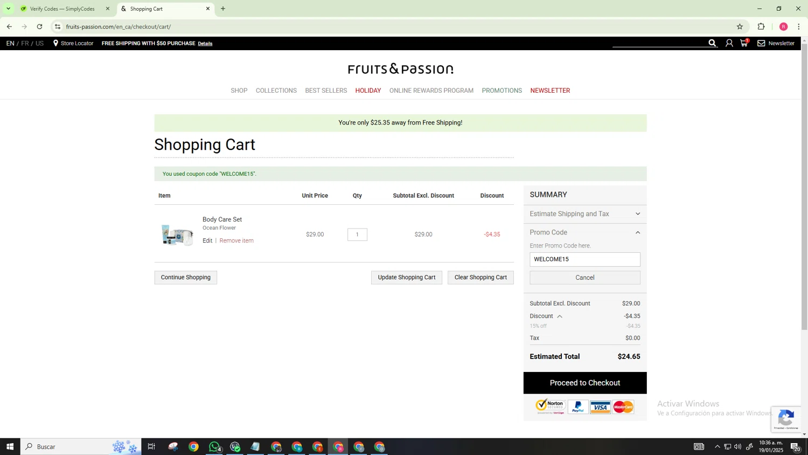Click the Fruits & Passion logo
Image resolution: width=808 pixels, height=455 pixels.
click(x=400, y=68)
